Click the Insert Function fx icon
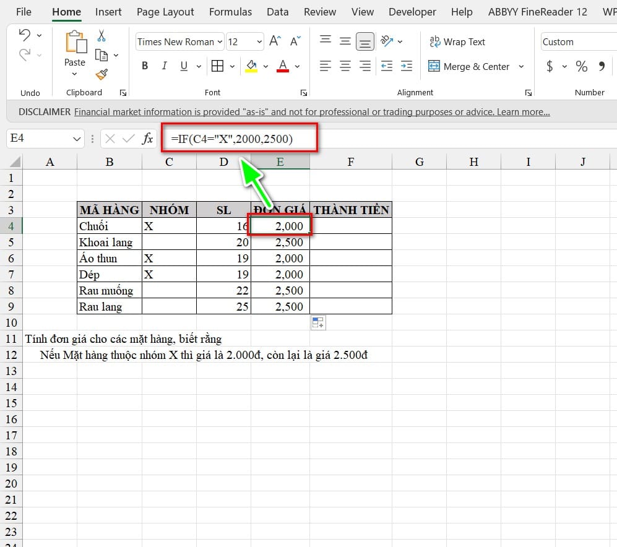The width and height of the screenshot is (617, 547). (147, 139)
